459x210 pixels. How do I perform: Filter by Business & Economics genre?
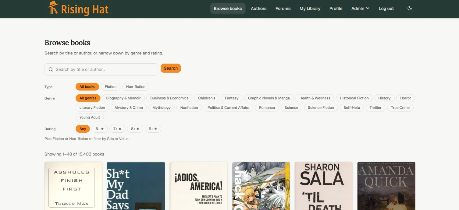click(169, 98)
